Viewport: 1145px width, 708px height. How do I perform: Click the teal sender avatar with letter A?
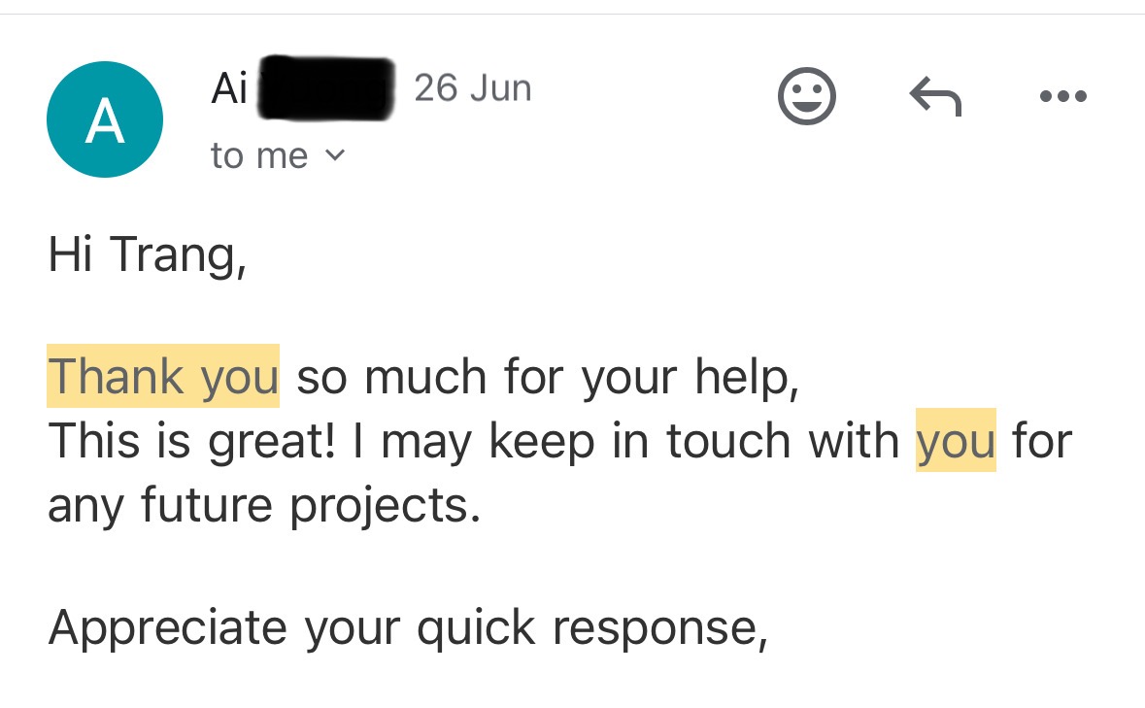click(105, 119)
